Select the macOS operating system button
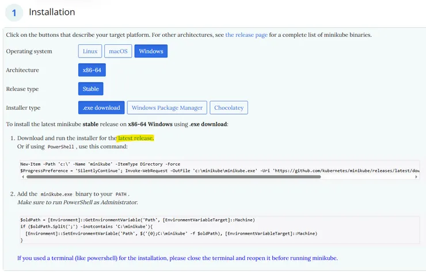This screenshot has height=272, width=426. pos(118,51)
